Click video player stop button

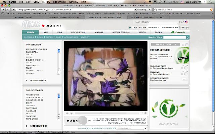tap(71, 113)
